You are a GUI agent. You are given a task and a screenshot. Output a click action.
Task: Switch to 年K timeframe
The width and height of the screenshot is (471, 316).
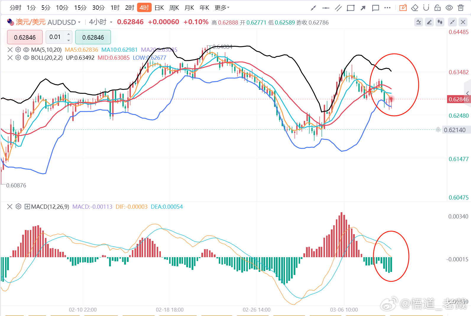point(204,8)
